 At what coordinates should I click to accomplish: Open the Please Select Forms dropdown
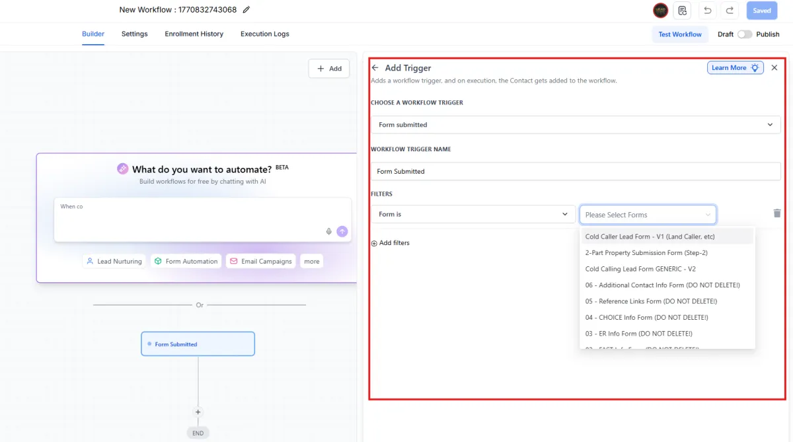coord(648,215)
